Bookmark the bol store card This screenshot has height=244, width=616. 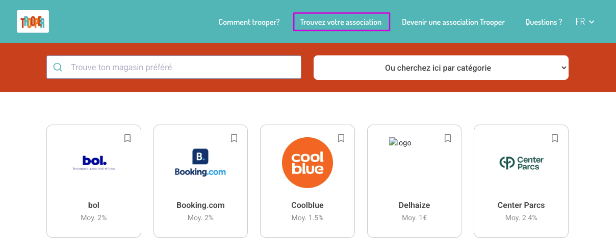[x=127, y=138]
